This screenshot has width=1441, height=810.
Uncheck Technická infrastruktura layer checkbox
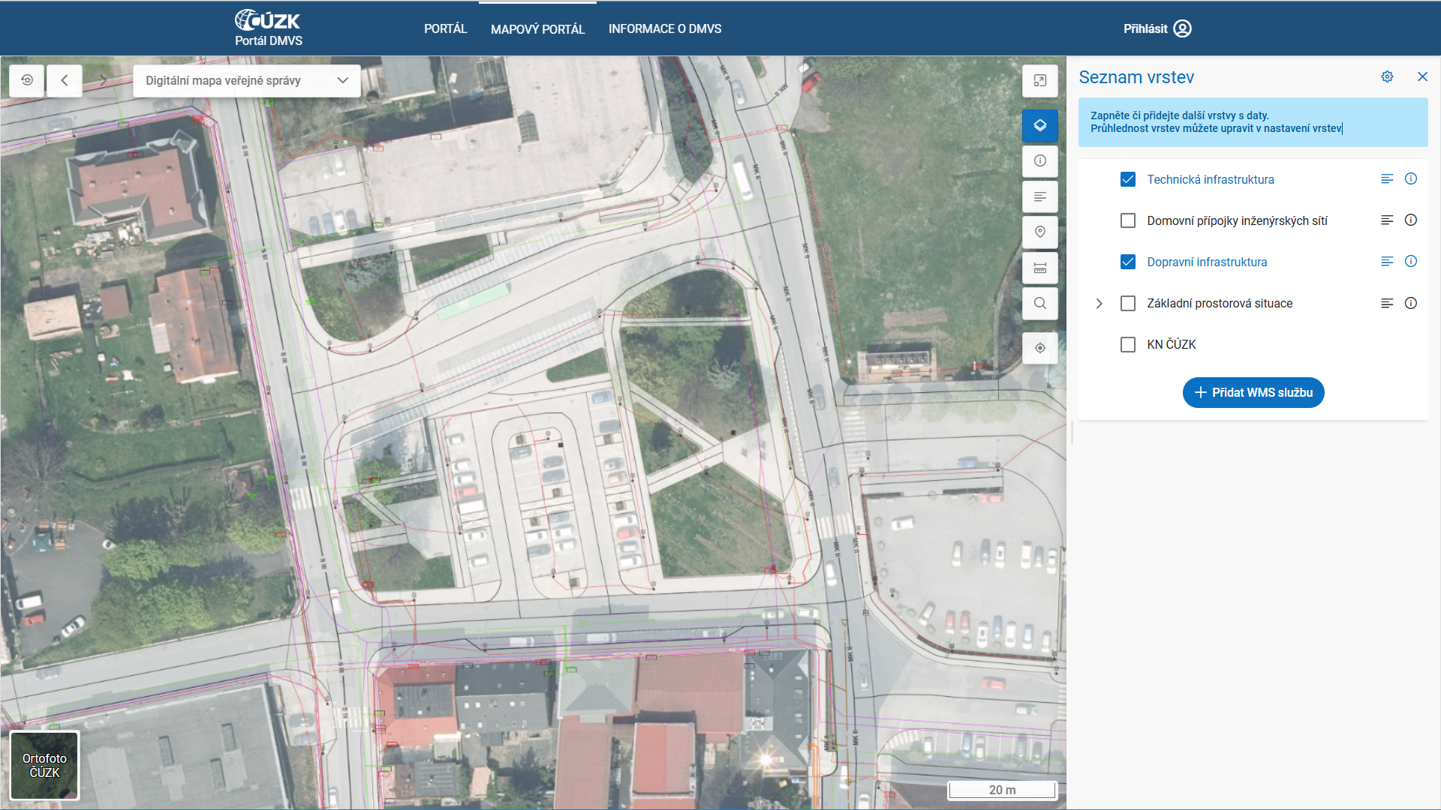(x=1127, y=179)
